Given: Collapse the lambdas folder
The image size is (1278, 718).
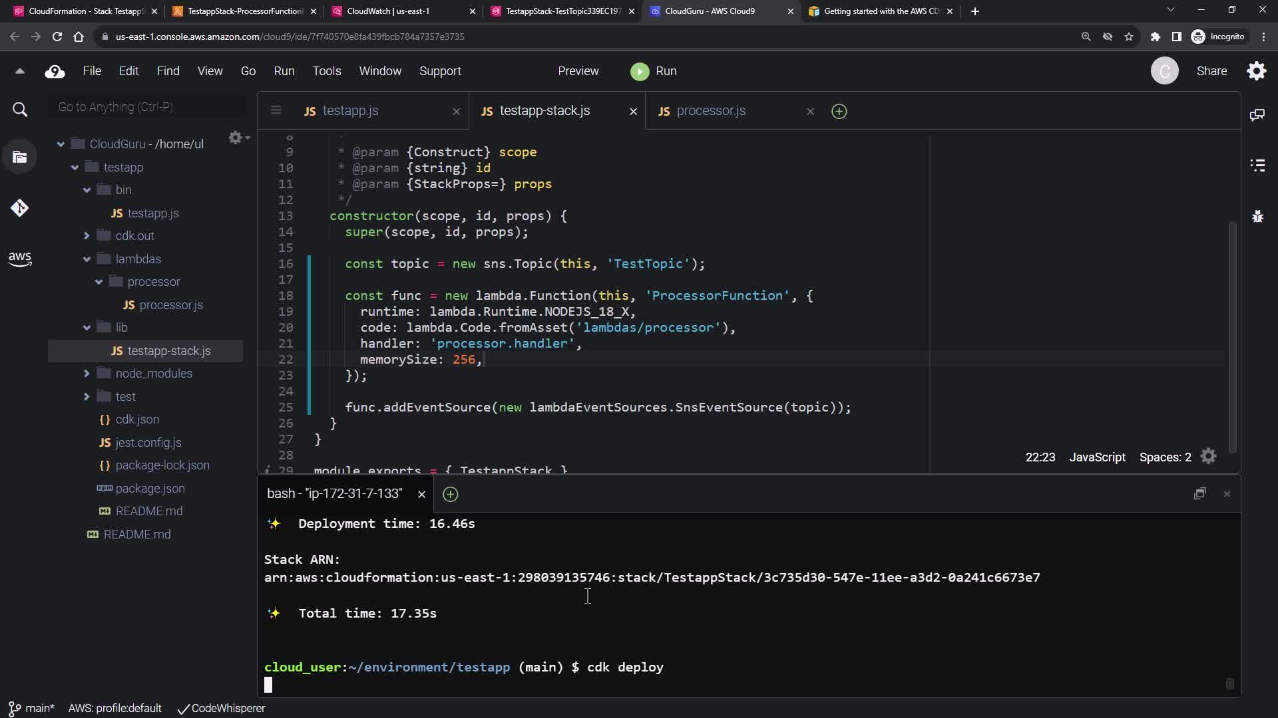Looking at the screenshot, I should pos(87,259).
